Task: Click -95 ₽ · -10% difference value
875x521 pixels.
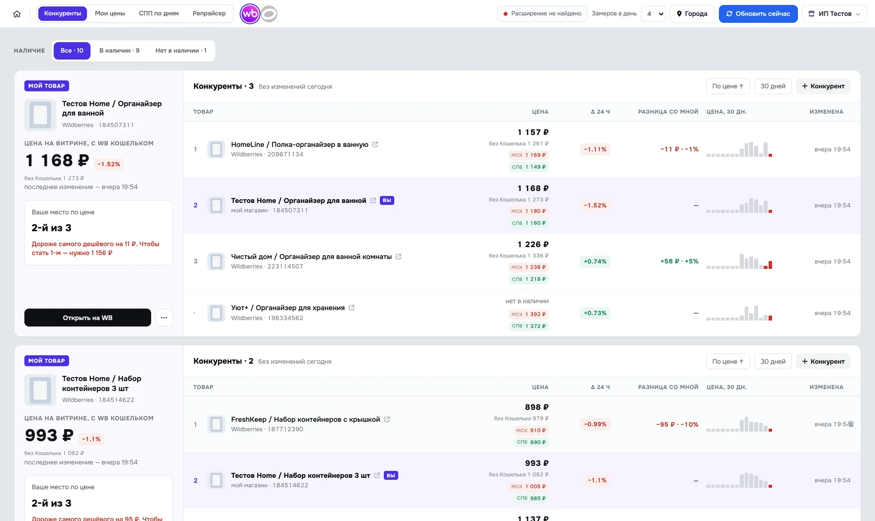Action: tap(677, 424)
